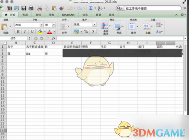This screenshot has height=140, width=189.
Task: Select the Cut scissors icon
Action: [40, 8]
